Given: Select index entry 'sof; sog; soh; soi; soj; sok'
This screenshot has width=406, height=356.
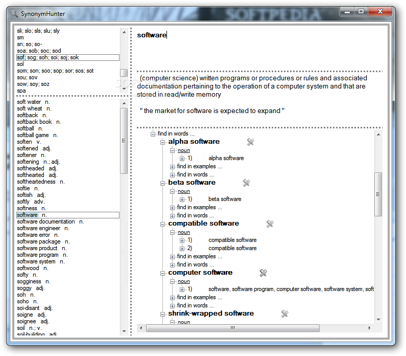Looking at the screenshot, I should pos(68,57).
